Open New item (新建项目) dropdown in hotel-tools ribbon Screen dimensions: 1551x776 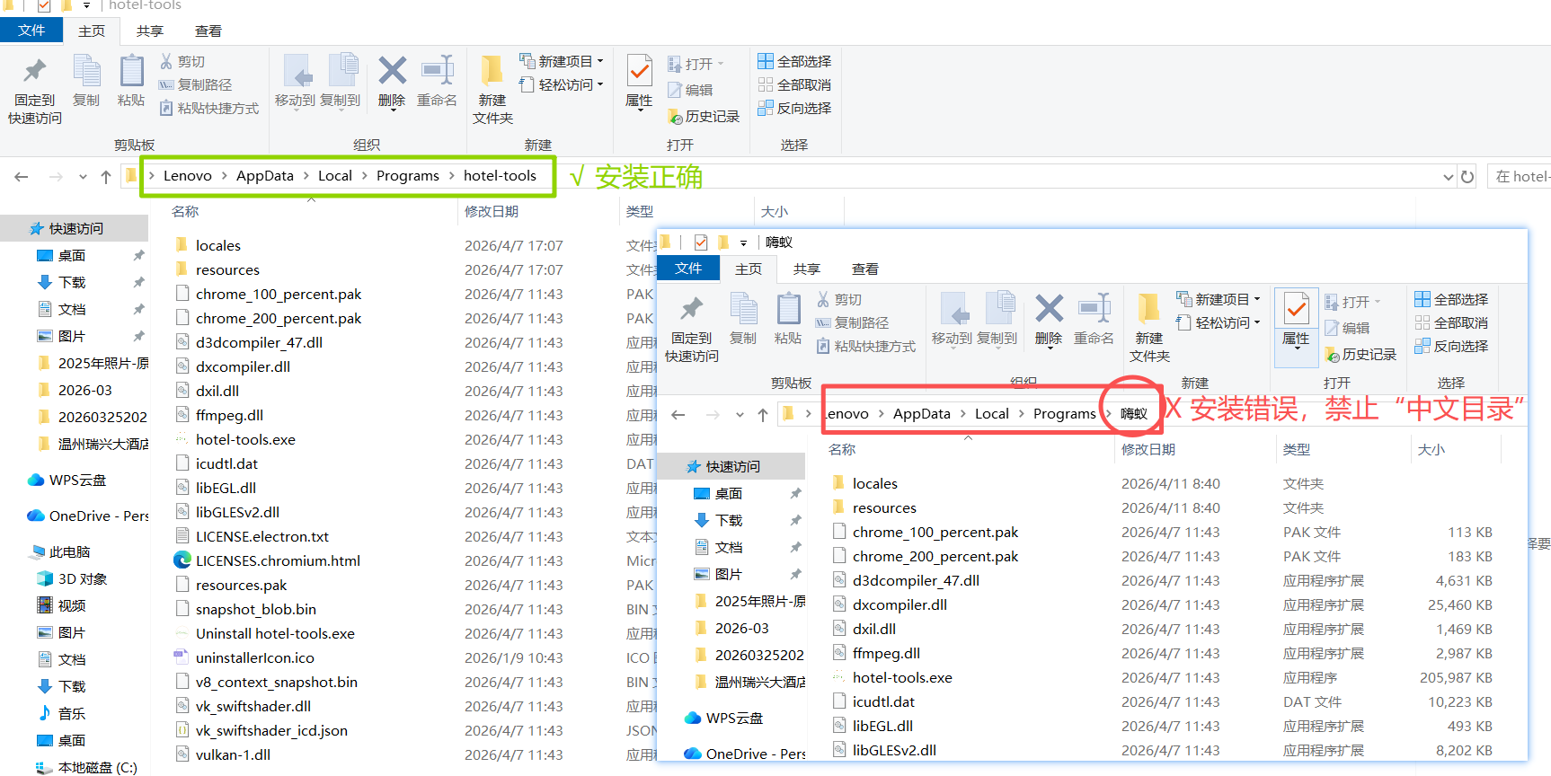pos(562,61)
